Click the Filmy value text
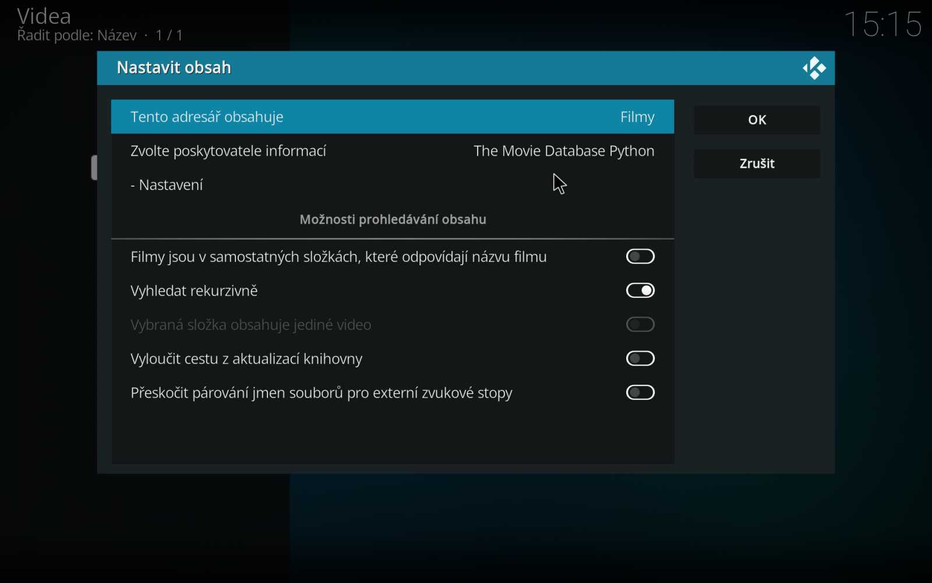Viewport: 932px width, 583px height. pos(637,117)
